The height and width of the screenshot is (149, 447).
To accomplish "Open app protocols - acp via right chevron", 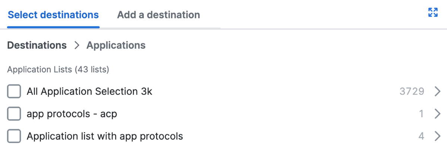I will pyautogui.click(x=438, y=114).
